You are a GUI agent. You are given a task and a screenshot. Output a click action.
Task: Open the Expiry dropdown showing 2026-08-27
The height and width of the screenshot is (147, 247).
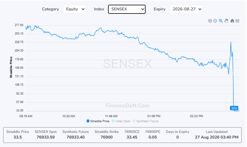(186, 9)
